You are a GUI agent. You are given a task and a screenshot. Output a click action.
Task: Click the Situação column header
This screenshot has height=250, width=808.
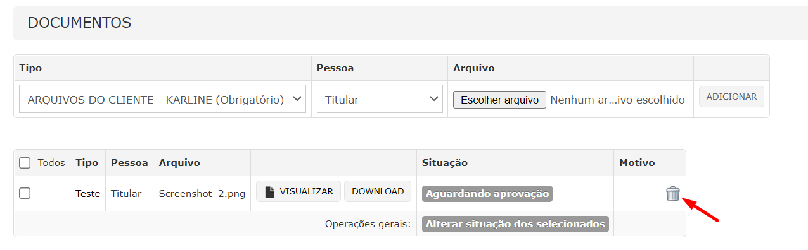tap(445, 163)
